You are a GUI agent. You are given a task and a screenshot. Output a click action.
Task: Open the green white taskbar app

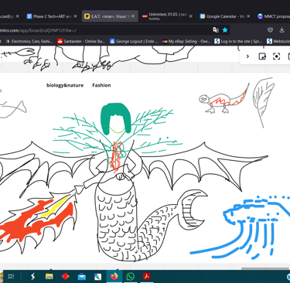[x=98, y=277]
